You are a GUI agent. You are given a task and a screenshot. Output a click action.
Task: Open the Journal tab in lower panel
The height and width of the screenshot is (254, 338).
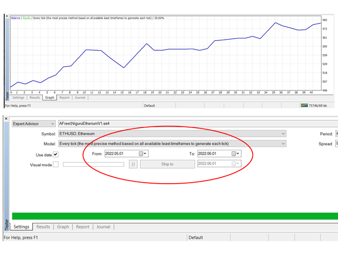point(103,226)
